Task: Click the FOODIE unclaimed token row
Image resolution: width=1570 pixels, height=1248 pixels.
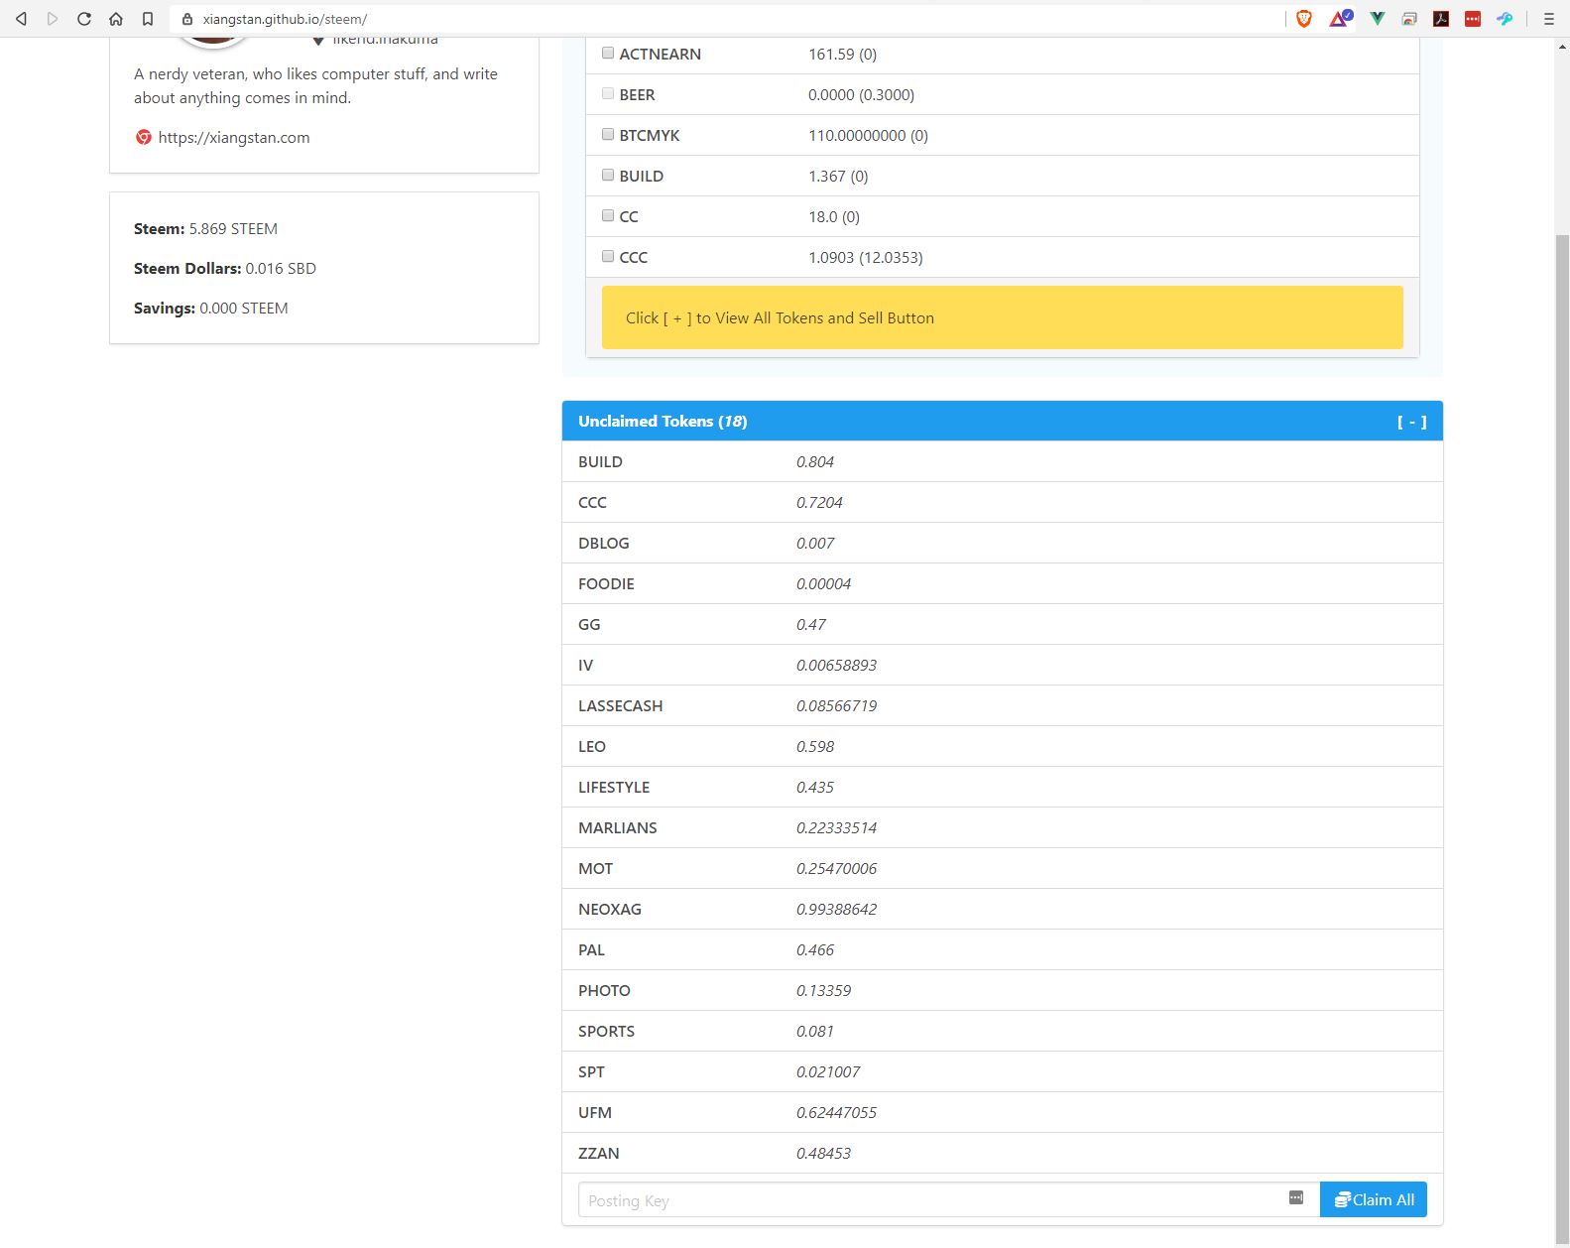Action: pyautogui.click(x=1003, y=583)
